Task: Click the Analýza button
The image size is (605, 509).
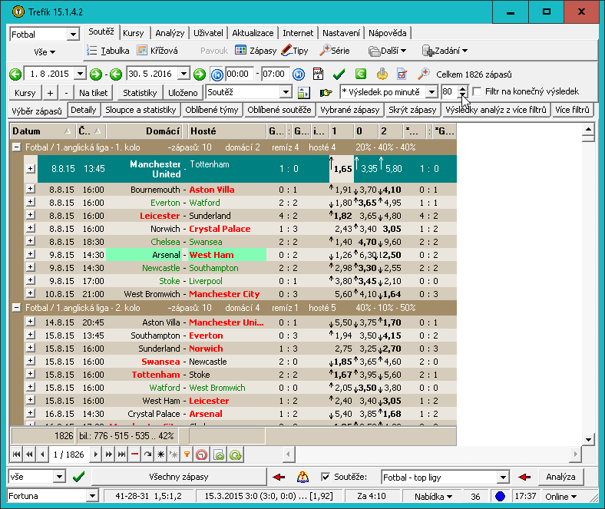Action: click(x=560, y=477)
